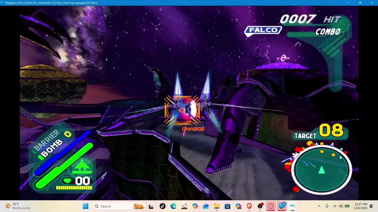
Task: Click the COMBO label in HUD
Action: 328,32
